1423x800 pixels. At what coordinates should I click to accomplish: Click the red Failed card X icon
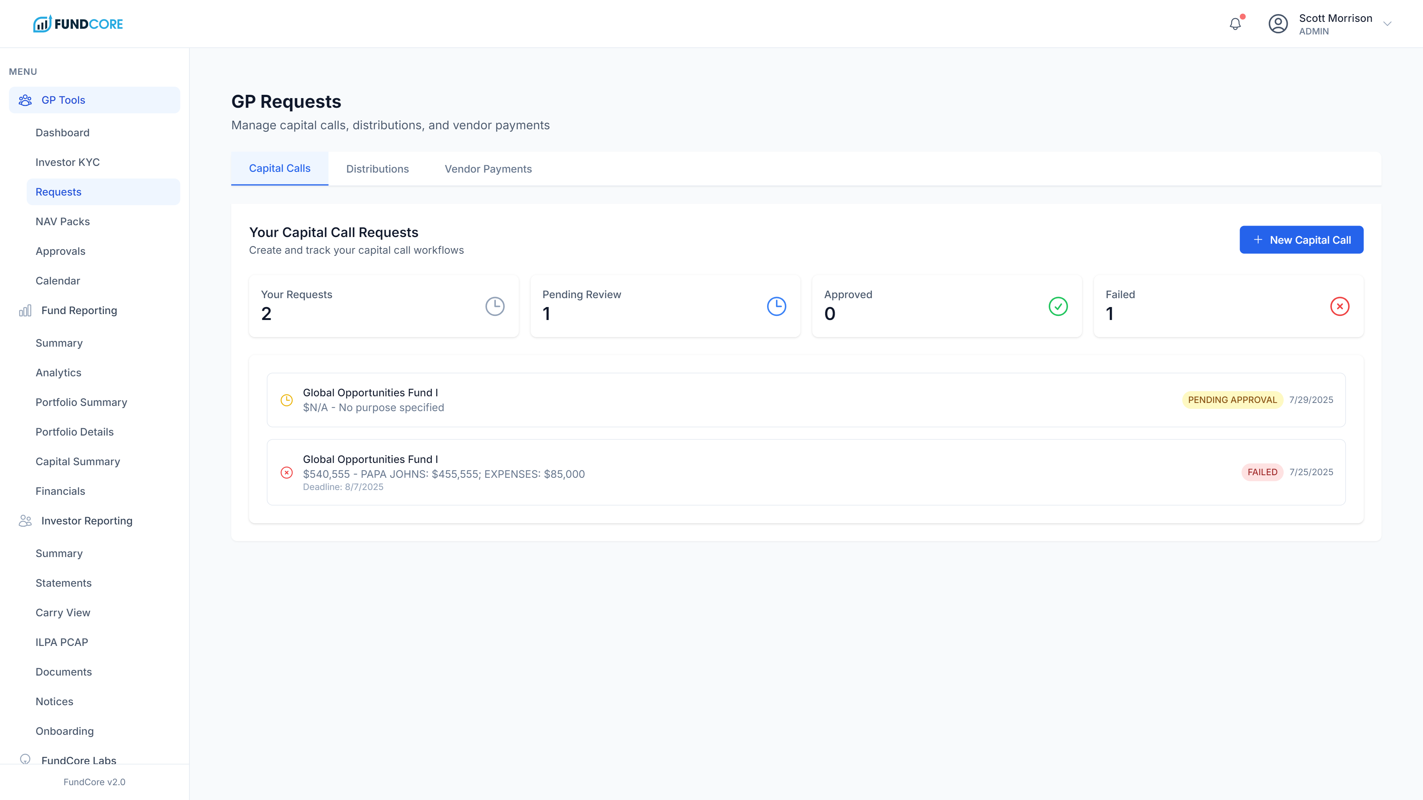[1340, 306]
